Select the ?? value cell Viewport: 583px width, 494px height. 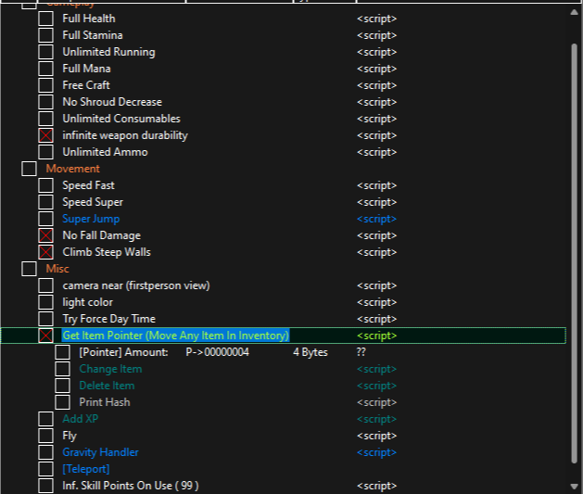click(x=361, y=352)
